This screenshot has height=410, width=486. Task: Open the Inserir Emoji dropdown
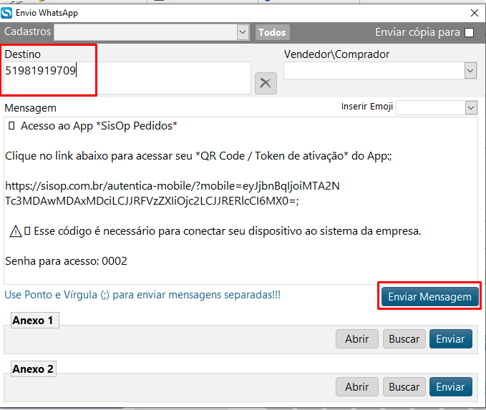pyautogui.click(x=470, y=107)
